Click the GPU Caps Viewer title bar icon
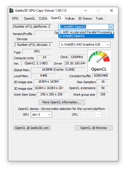The height and width of the screenshot is (170, 128). (x=11, y=11)
